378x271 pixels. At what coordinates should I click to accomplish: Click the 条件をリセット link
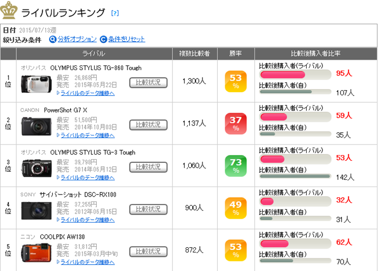[x=126, y=39]
